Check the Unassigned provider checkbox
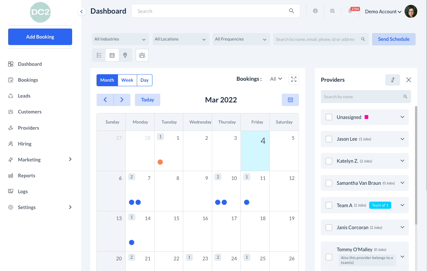Image resolution: width=427 pixels, height=271 pixels. (329, 117)
